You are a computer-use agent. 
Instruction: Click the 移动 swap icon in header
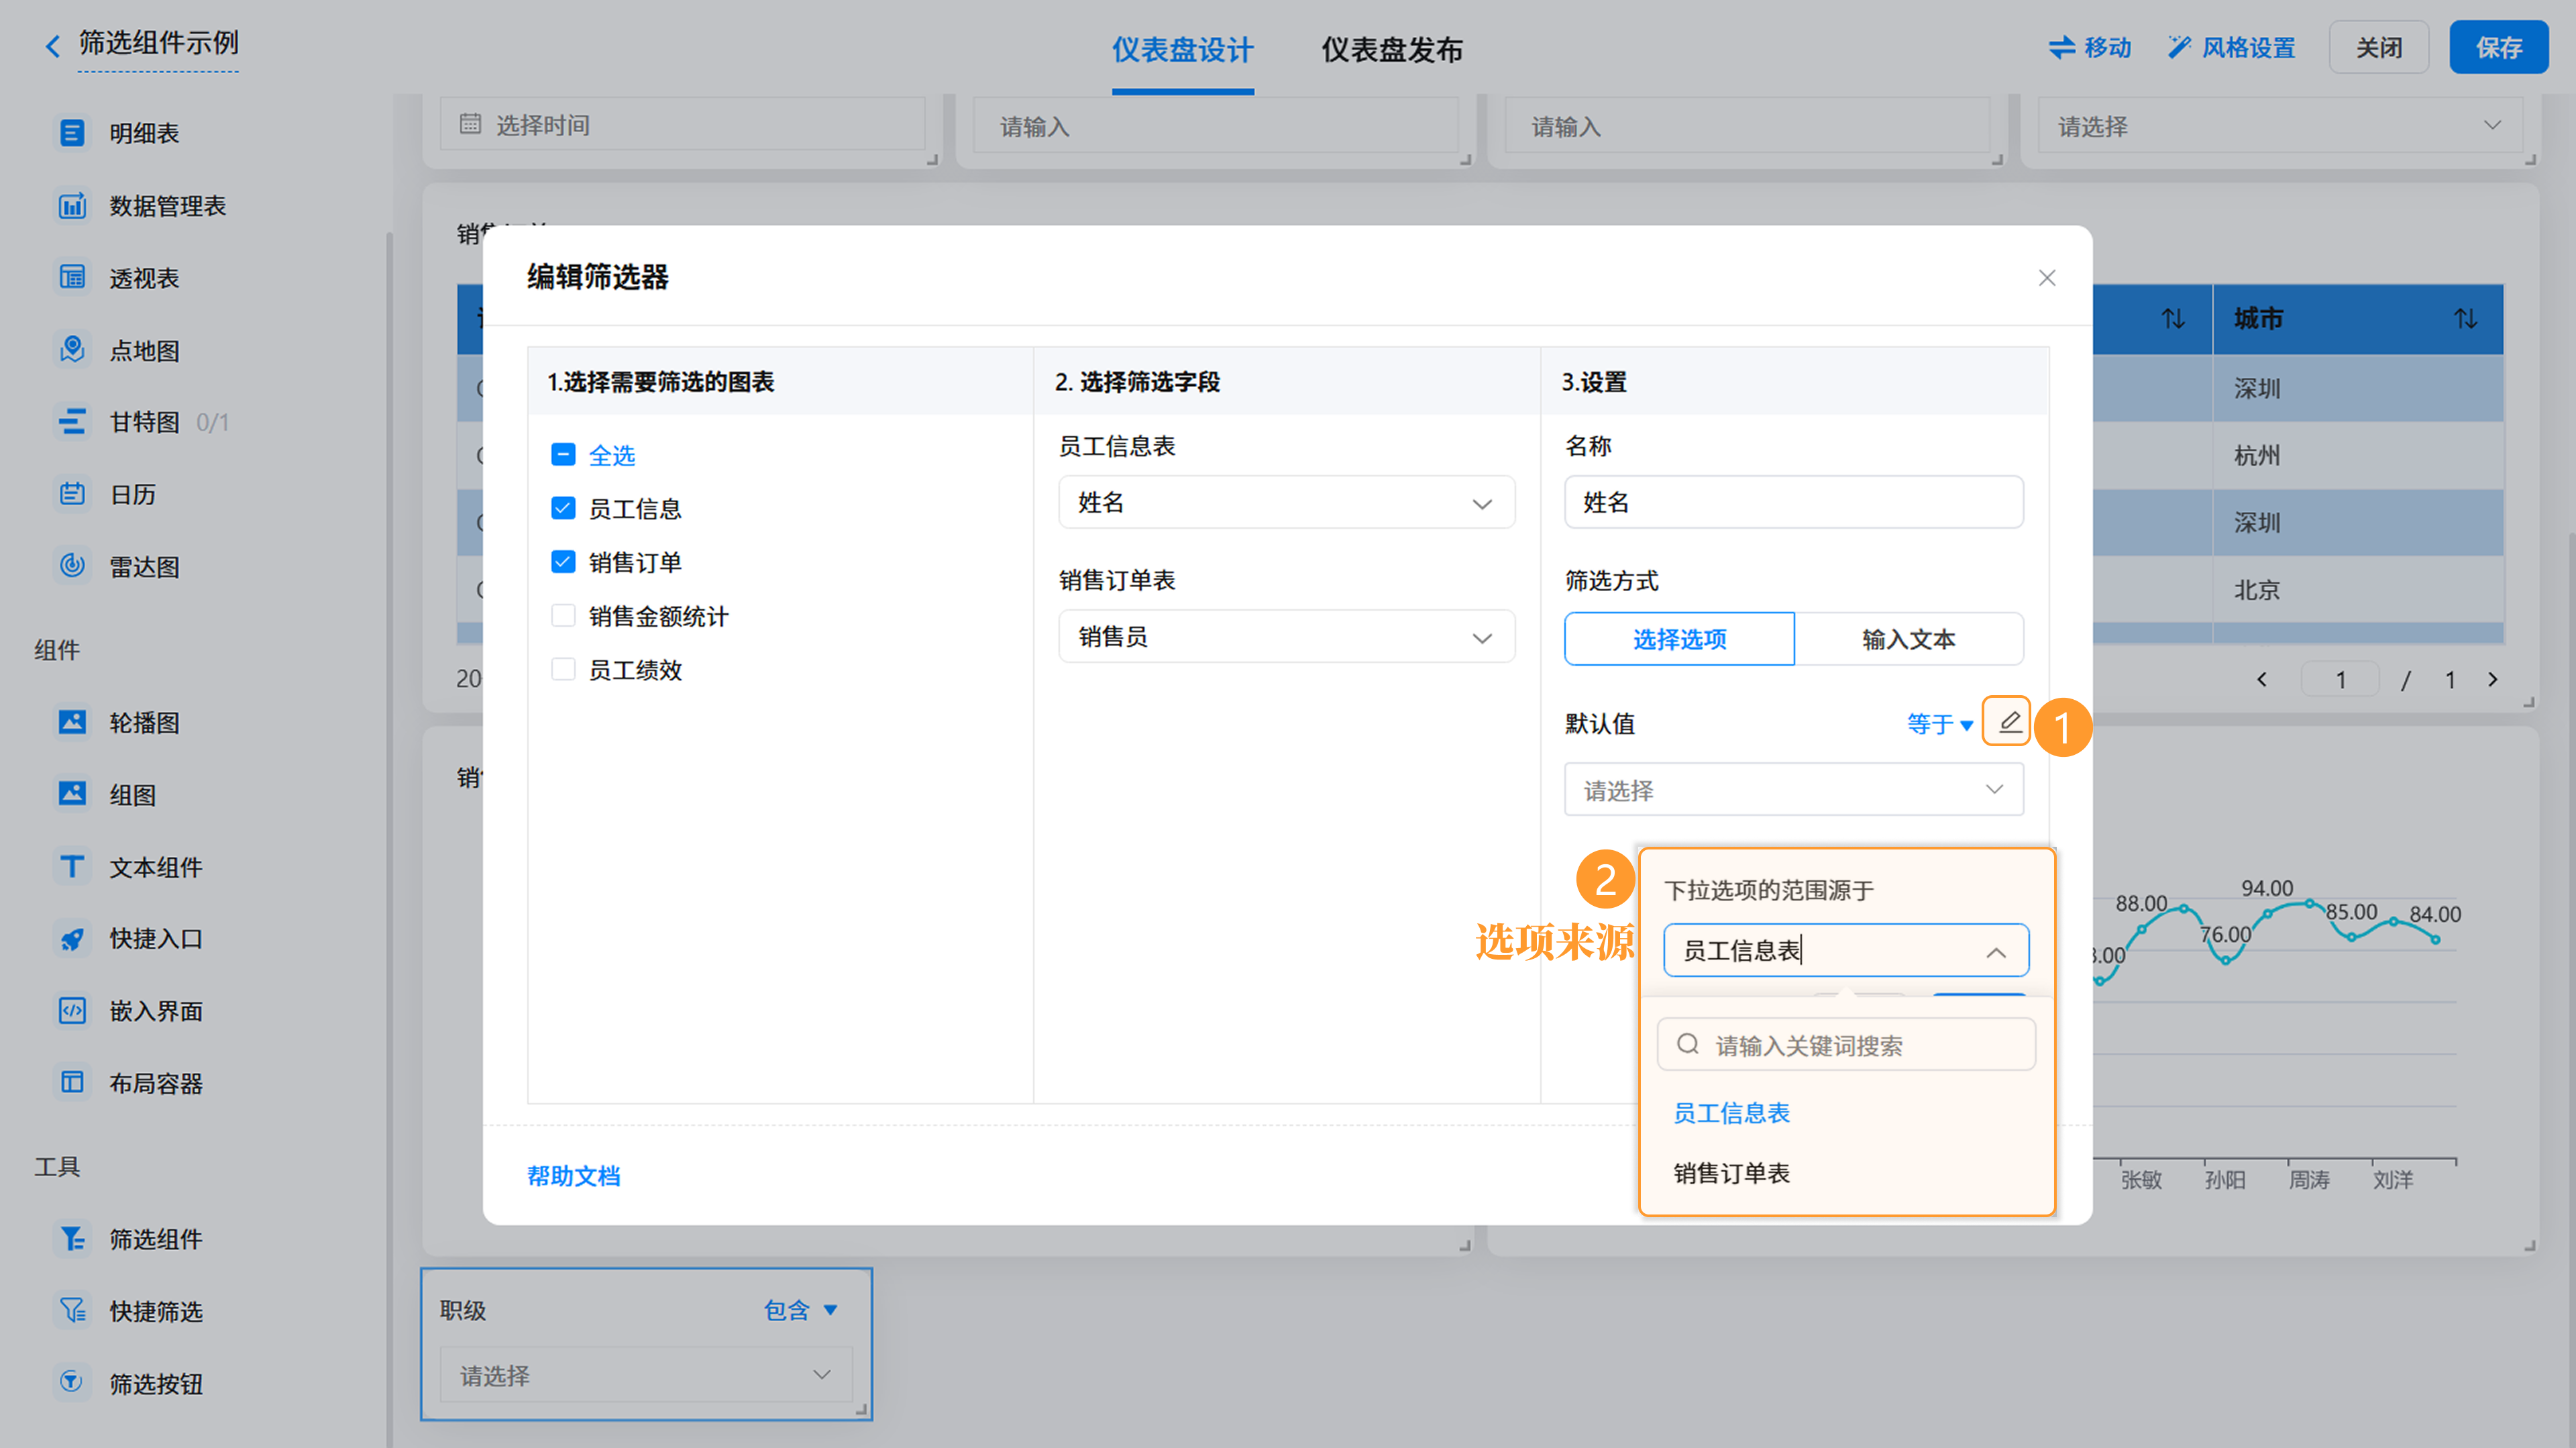[x=2062, y=47]
